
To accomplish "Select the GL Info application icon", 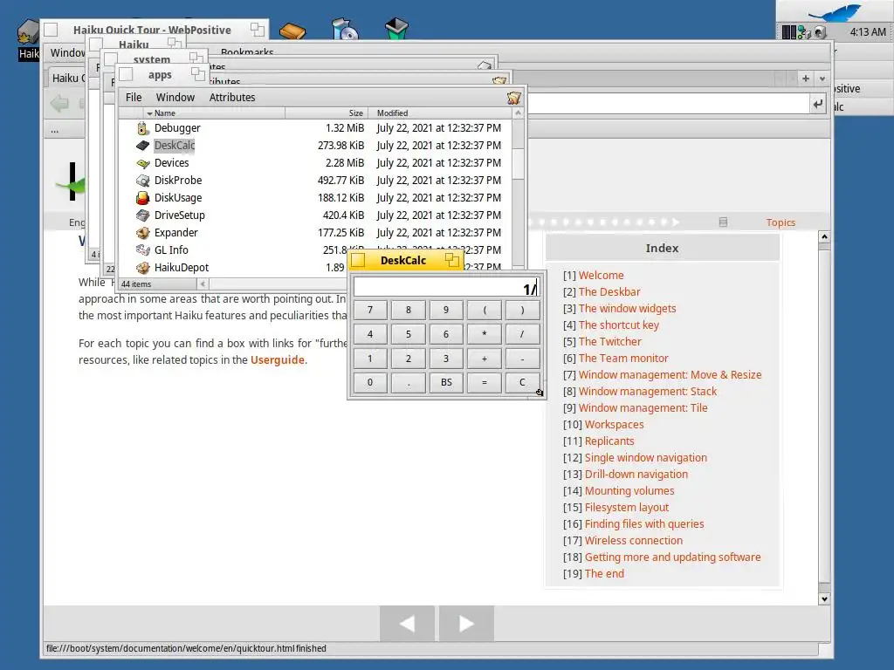I will [142, 250].
